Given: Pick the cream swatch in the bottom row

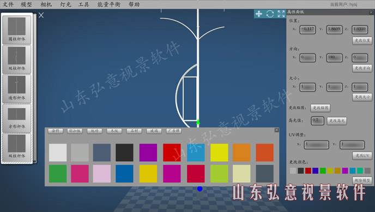Looking at the screenshot, I should 241,174.
